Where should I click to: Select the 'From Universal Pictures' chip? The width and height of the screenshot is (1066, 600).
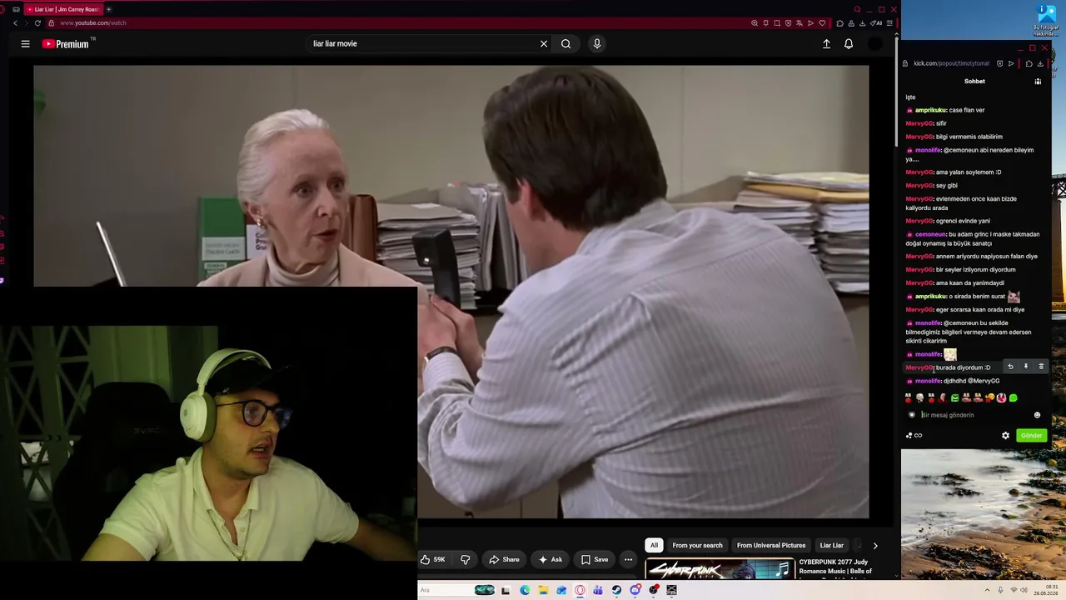click(x=771, y=546)
